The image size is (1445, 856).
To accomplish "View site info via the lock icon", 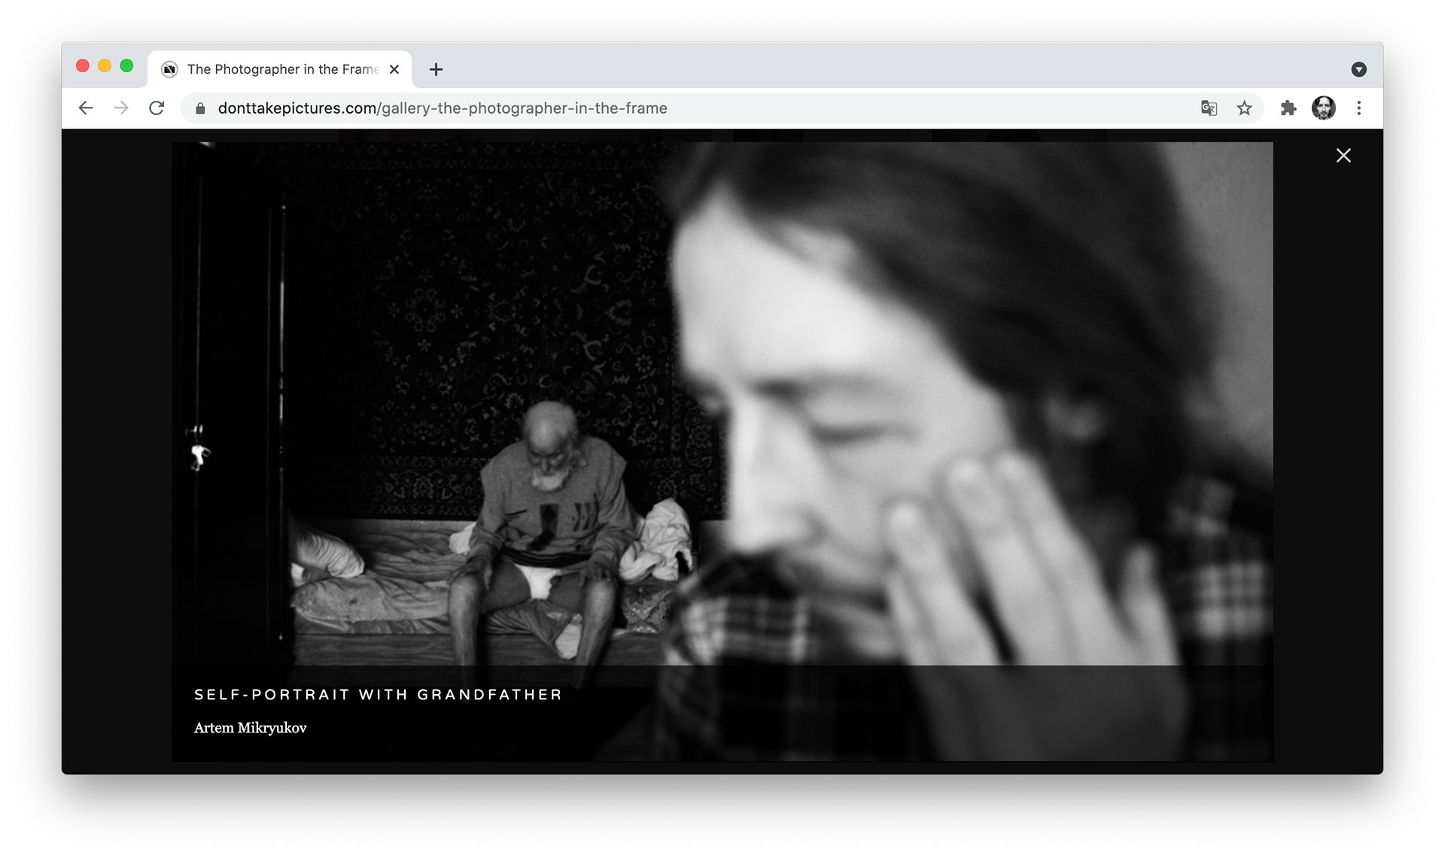I will (200, 108).
